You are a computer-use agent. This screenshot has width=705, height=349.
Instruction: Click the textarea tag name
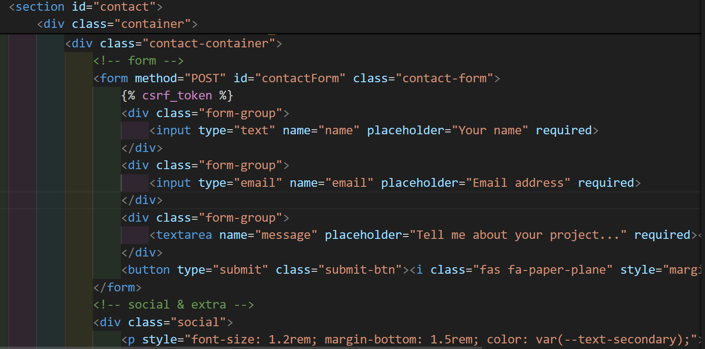click(x=184, y=235)
